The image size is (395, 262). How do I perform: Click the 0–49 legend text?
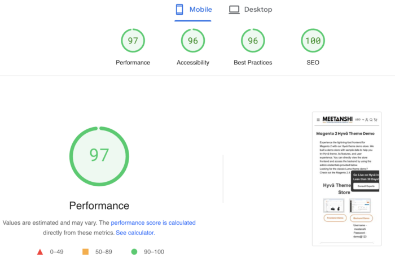click(x=56, y=252)
